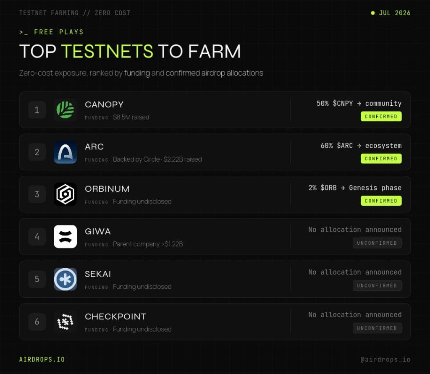Open the Sekai asterisk logo
430x374 pixels.
point(65,279)
